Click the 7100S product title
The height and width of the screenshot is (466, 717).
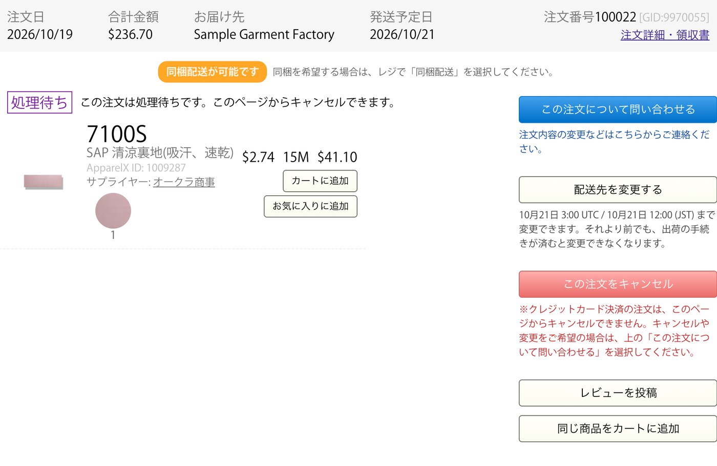click(x=117, y=134)
